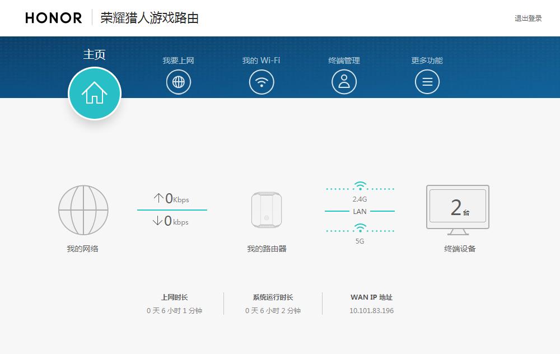Click the LAN connection label
Viewport: 560px width, 354px height.
(x=360, y=211)
